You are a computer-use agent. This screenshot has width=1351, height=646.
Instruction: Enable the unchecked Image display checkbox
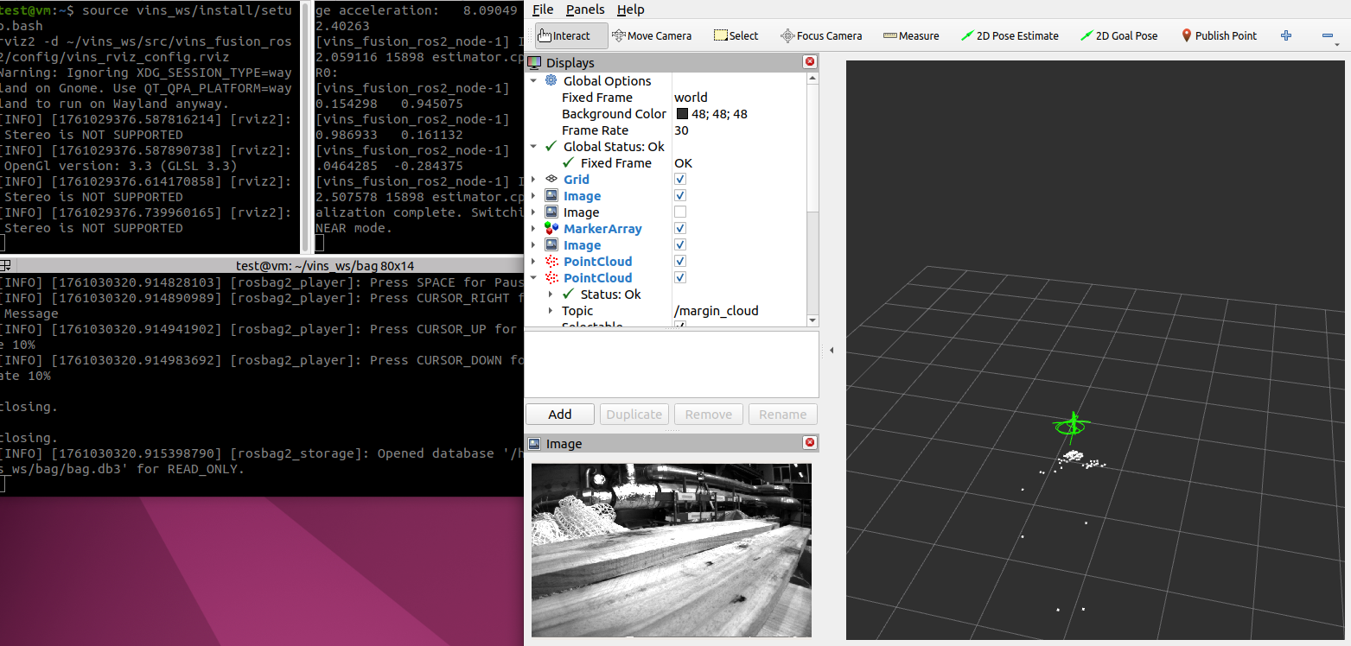click(680, 212)
